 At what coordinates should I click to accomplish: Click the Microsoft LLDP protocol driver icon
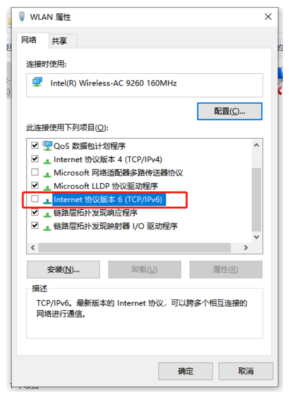47,187
